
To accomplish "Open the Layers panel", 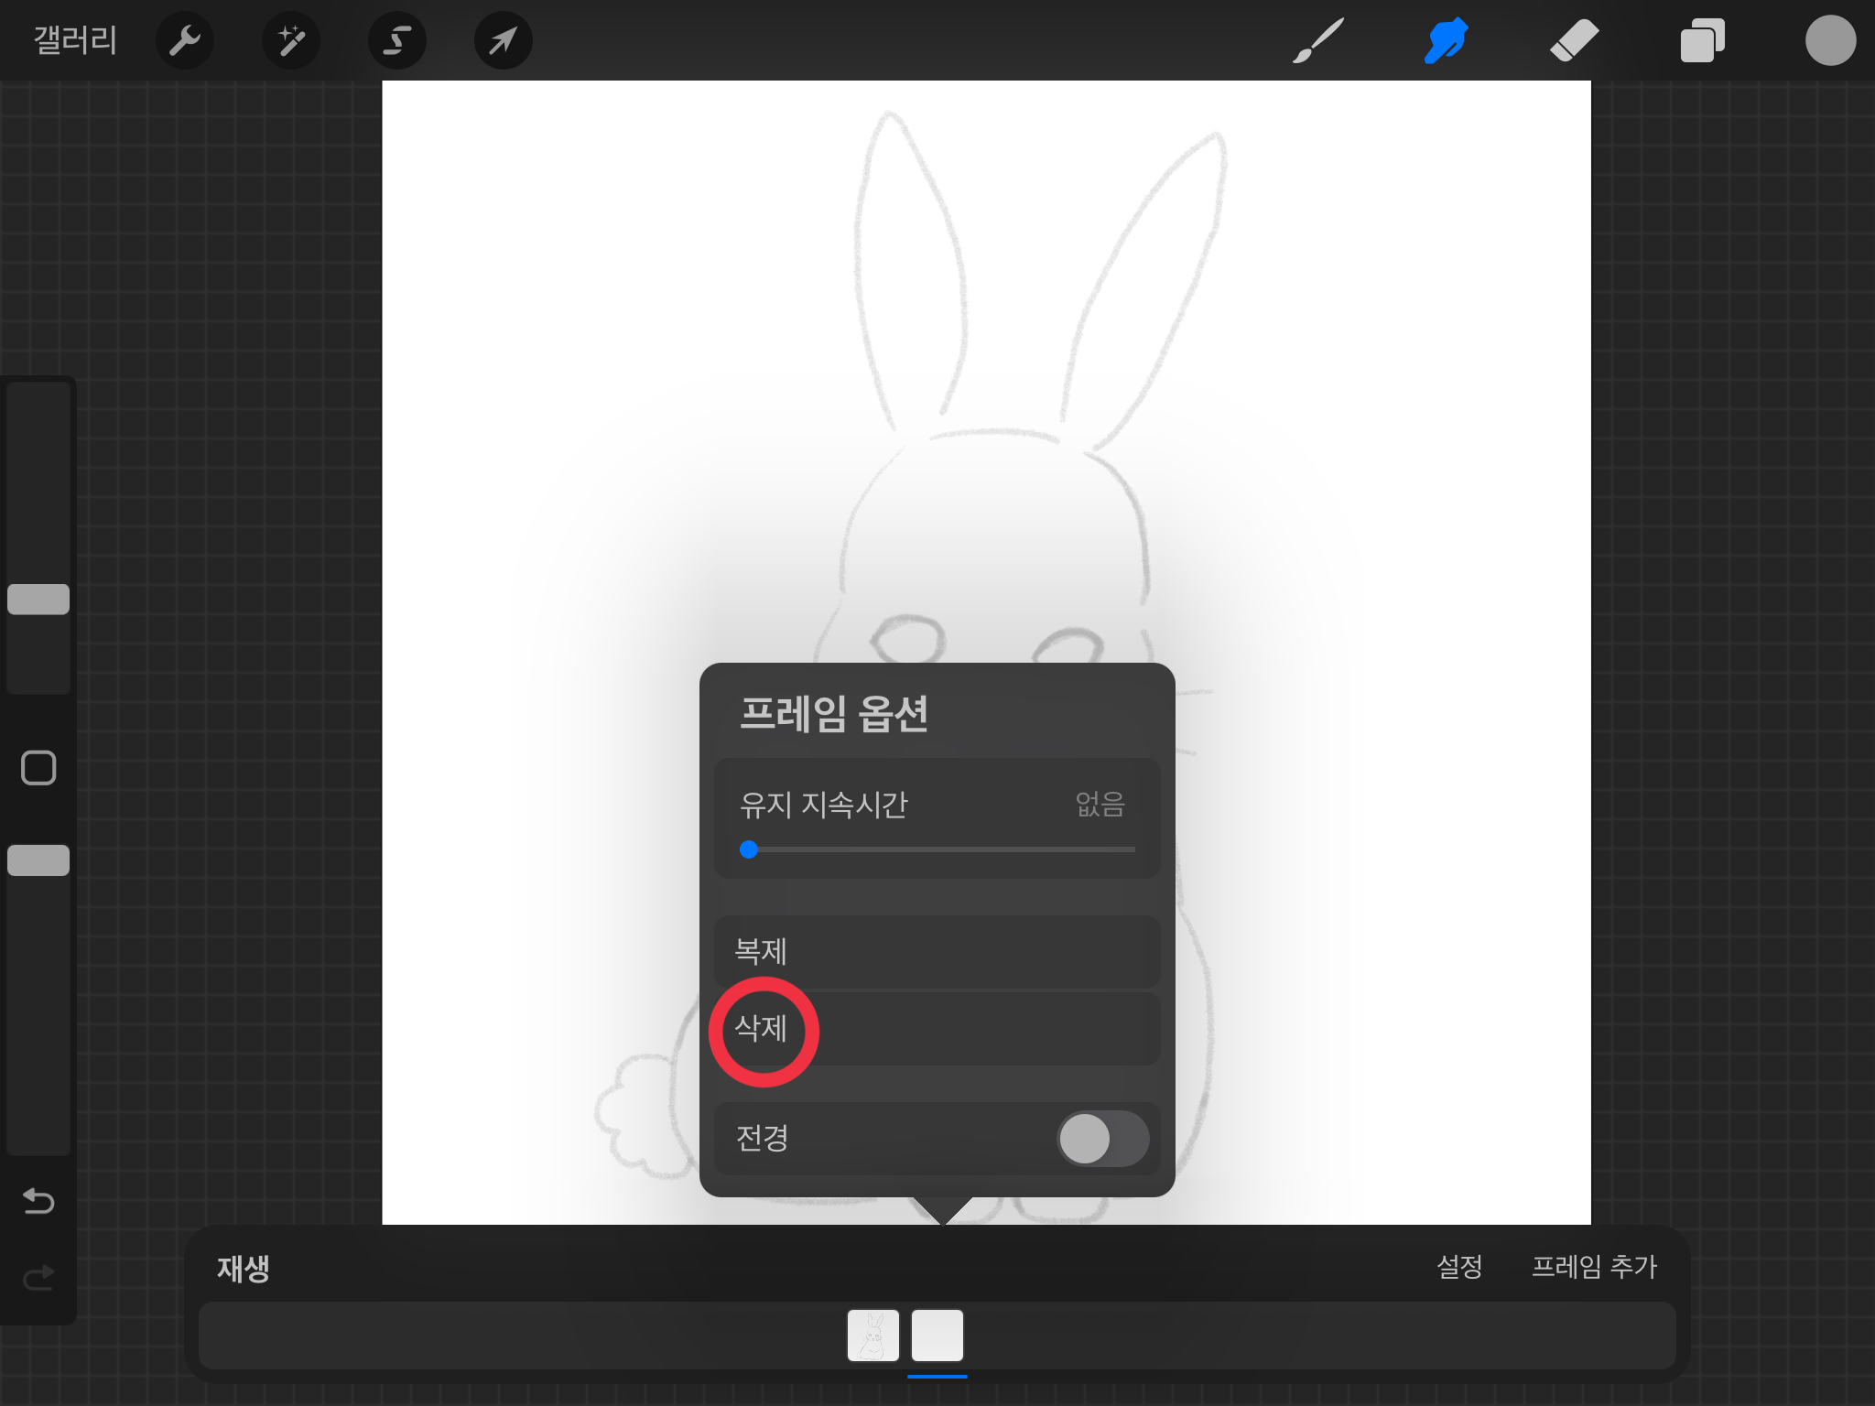I will tap(1702, 40).
